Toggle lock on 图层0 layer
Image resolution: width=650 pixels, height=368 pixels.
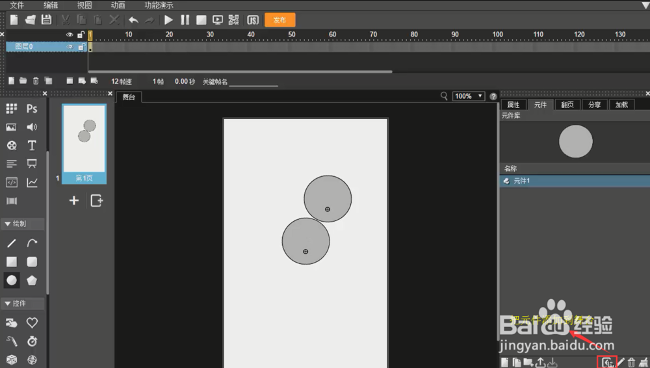click(x=81, y=47)
